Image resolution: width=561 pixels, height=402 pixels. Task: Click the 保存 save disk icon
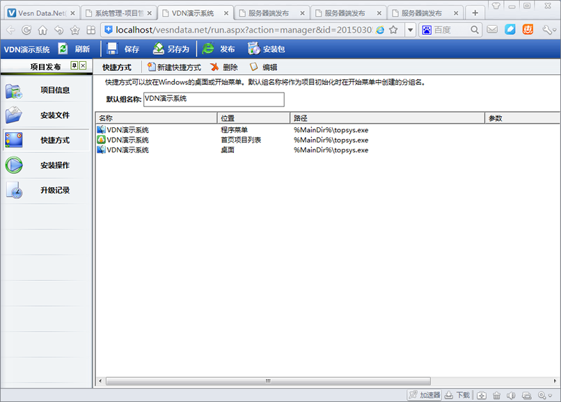point(112,49)
